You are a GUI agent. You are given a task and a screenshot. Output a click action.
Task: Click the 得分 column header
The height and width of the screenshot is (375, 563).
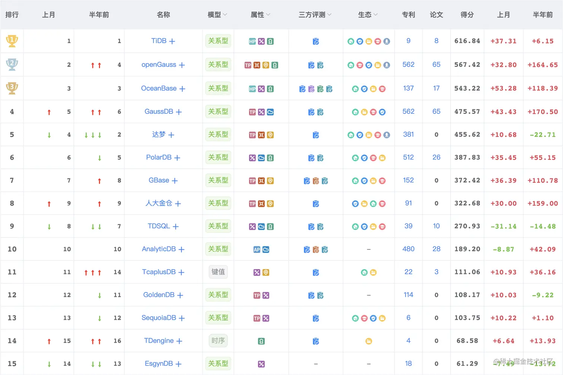pos(467,15)
